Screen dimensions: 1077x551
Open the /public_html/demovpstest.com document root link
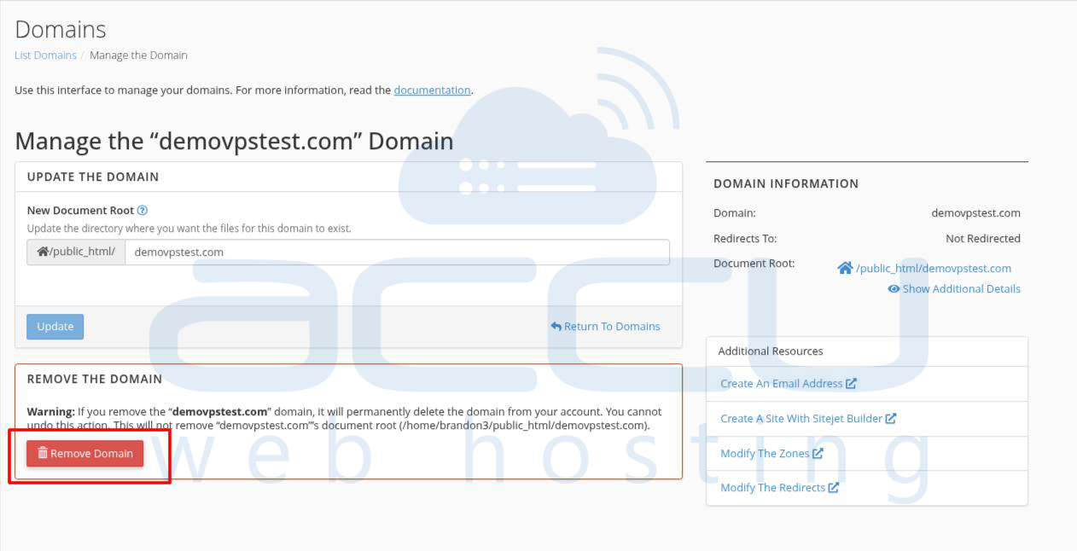933,269
